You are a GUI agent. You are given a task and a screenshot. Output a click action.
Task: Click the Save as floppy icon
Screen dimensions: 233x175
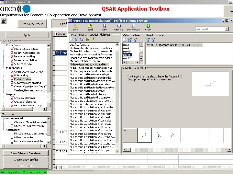[119, 26]
